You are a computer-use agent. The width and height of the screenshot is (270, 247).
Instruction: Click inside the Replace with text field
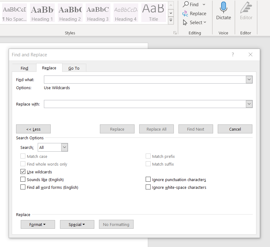pyautogui.click(x=145, y=104)
